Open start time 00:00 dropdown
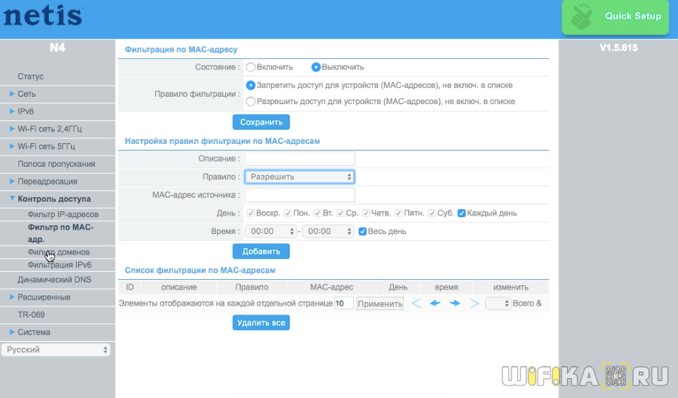This screenshot has height=398, width=678. point(270,232)
